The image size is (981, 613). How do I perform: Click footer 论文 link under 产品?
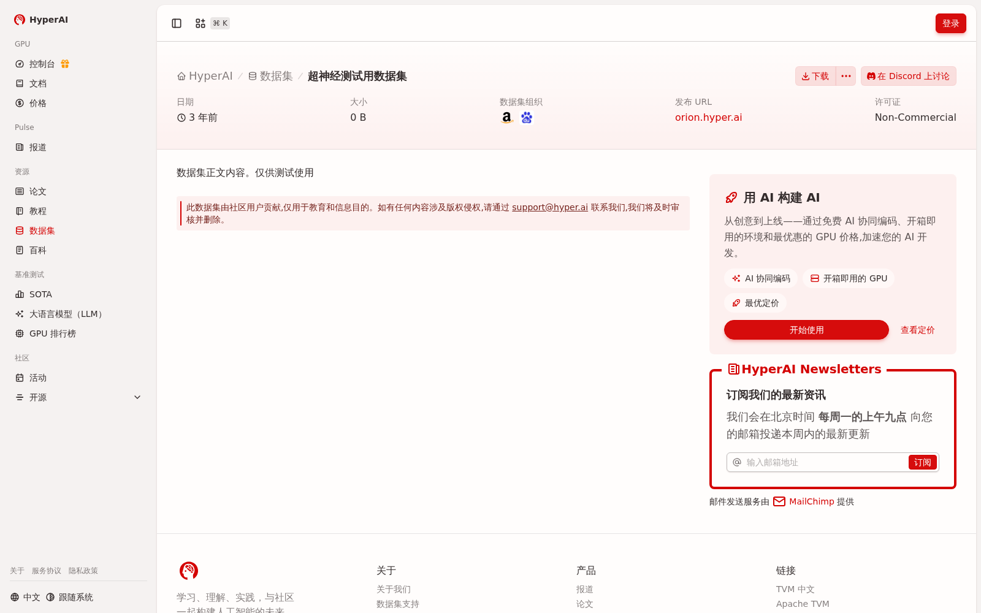coord(585,604)
